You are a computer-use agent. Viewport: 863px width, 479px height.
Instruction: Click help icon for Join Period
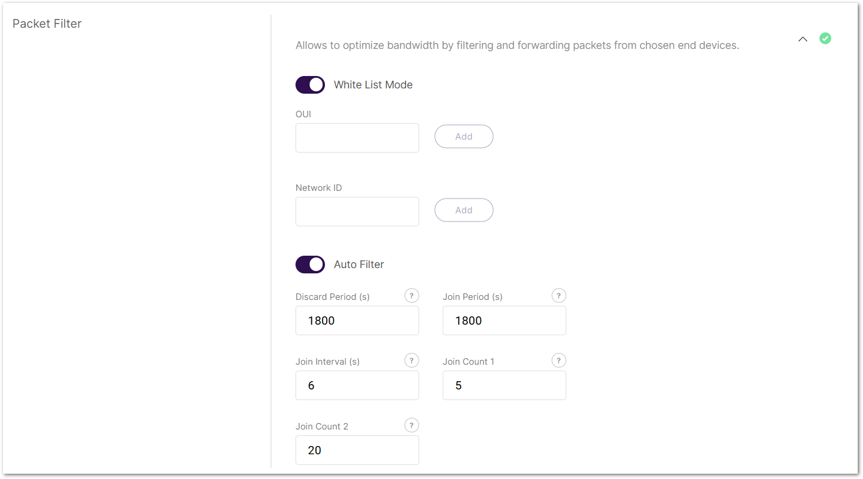(x=559, y=296)
